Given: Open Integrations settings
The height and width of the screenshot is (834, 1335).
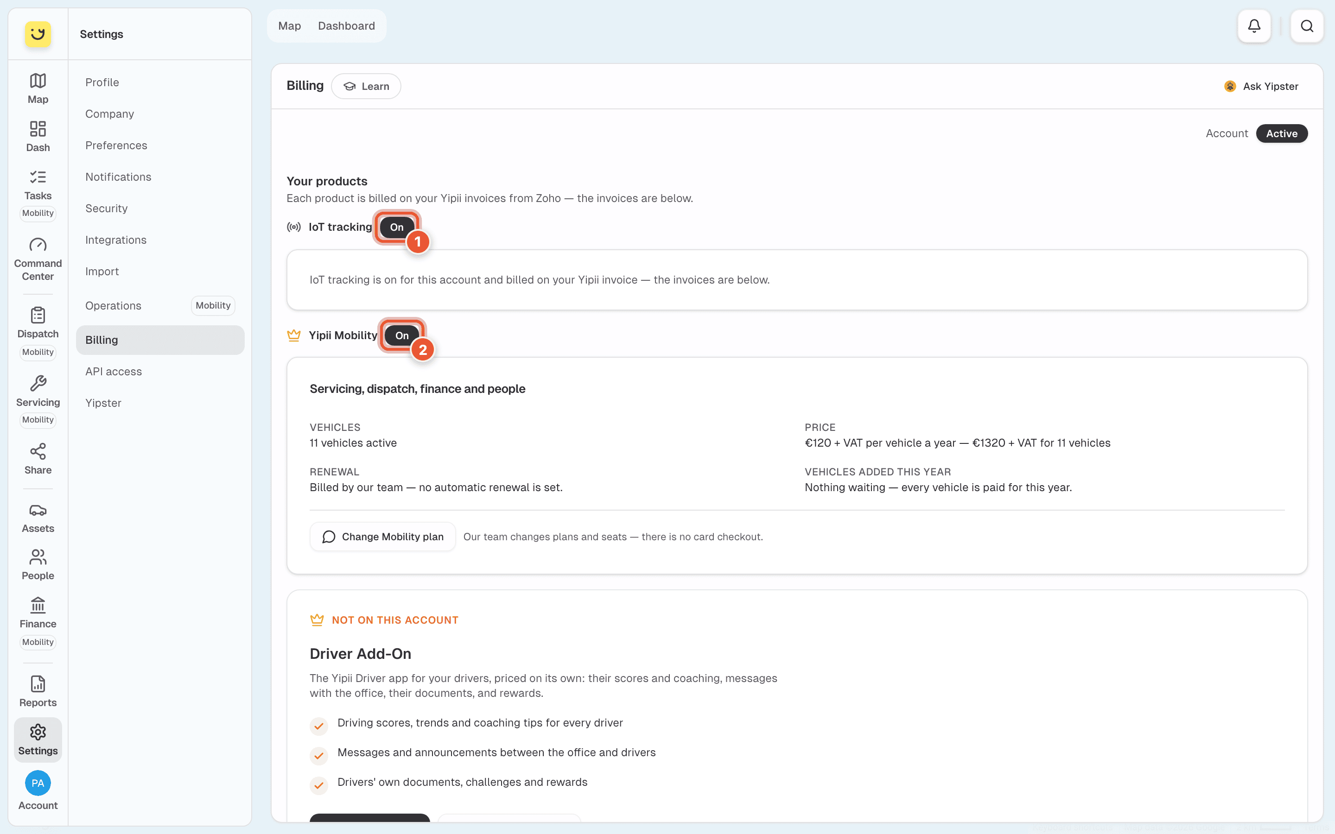Looking at the screenshot, I should [x=160, y=240].
